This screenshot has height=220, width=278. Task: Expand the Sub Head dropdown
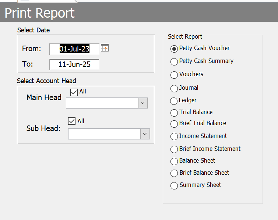coord(145,134)
